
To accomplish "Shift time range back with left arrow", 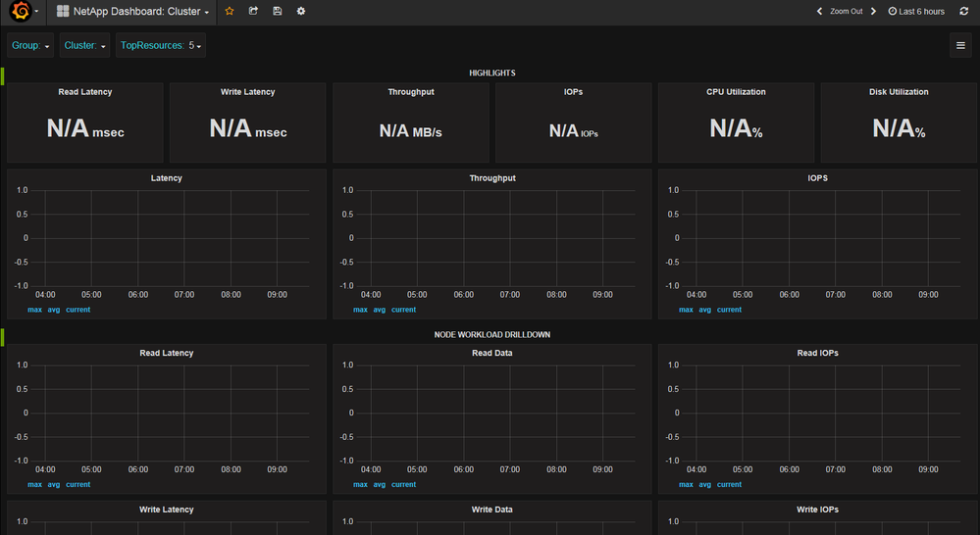I will pyautogui.click(x=820, y=12).
